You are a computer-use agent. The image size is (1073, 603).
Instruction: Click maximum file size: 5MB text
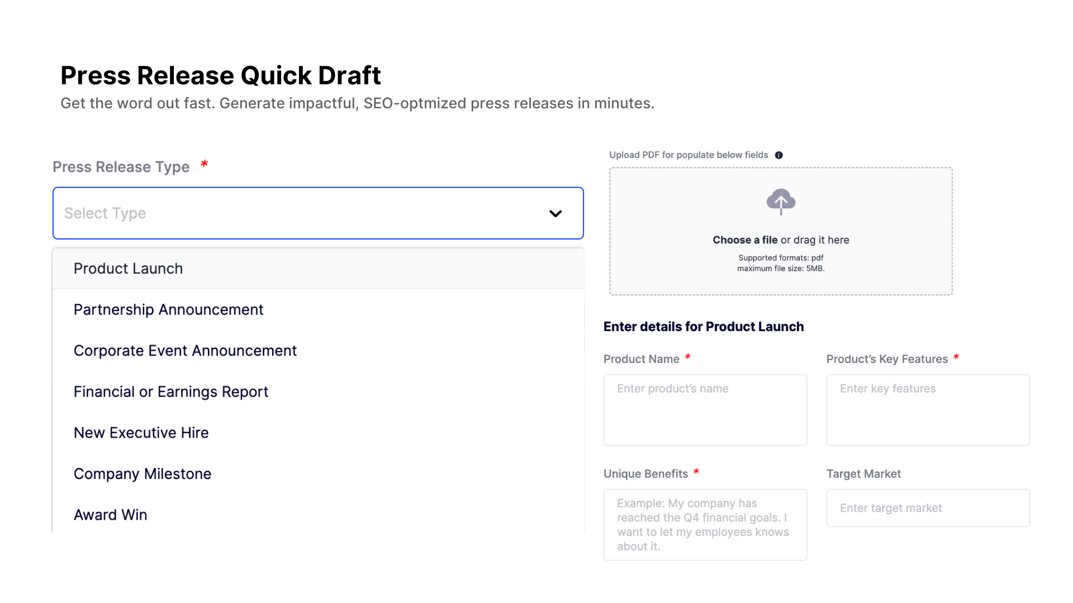point(781,269)
